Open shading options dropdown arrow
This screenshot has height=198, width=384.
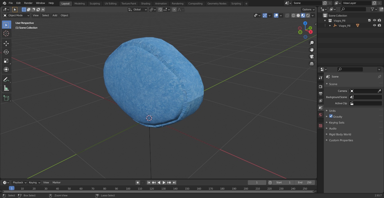click(x=313, y=15)
